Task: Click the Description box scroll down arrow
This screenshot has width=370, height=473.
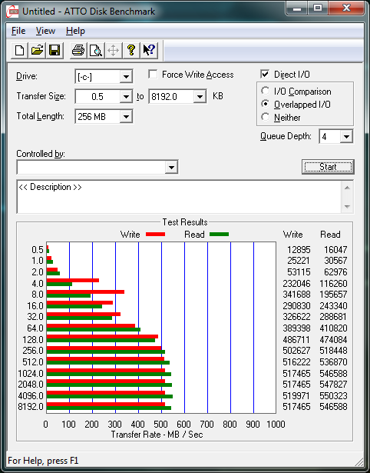Action: tap(347, 207)
